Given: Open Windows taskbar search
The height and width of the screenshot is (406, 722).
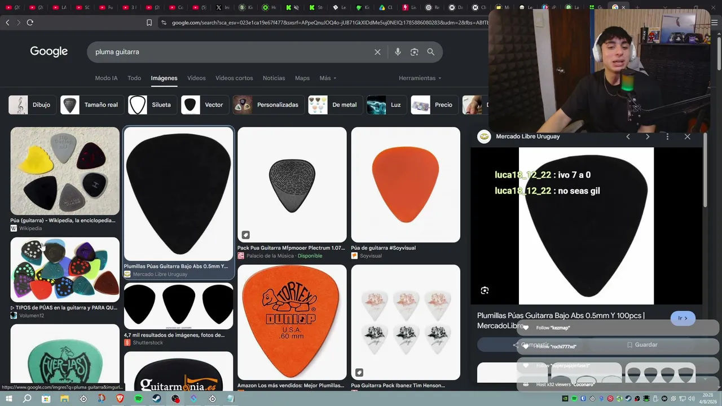Looking at the screenshot, I should 27,399.
